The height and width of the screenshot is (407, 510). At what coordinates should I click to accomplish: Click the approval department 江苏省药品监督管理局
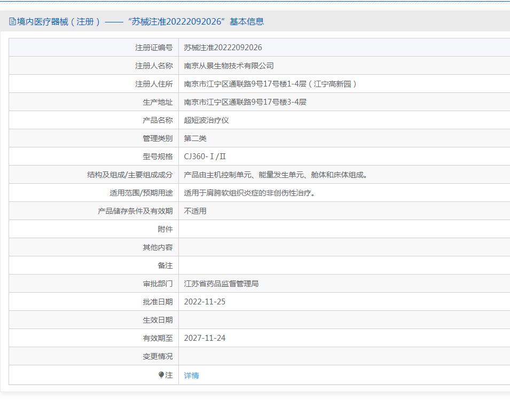(221, 284)
